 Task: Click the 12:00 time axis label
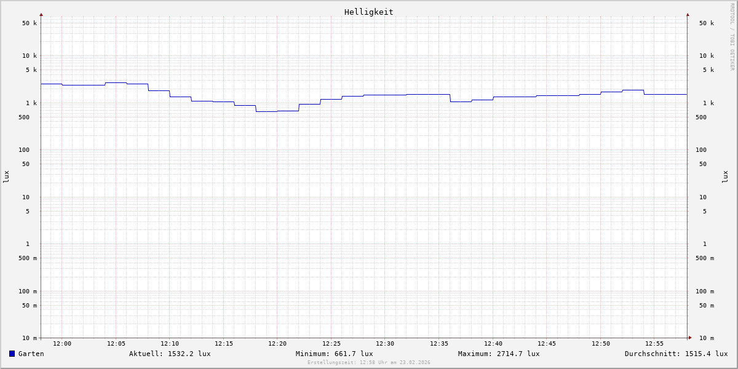(x=62, y=344)
